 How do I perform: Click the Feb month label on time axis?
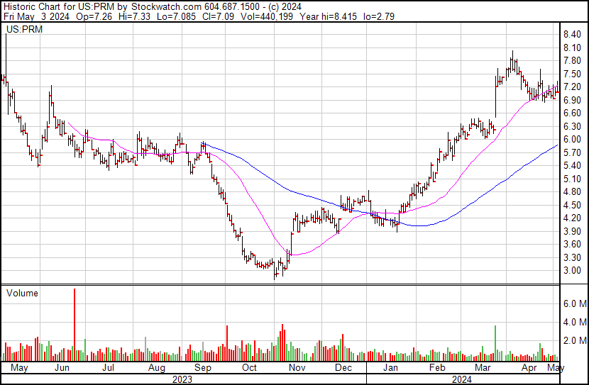click(437, 368)
